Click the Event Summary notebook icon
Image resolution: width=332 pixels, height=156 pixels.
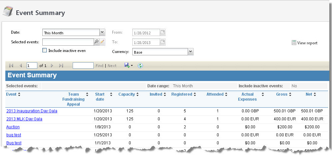[x=8, y=11]
